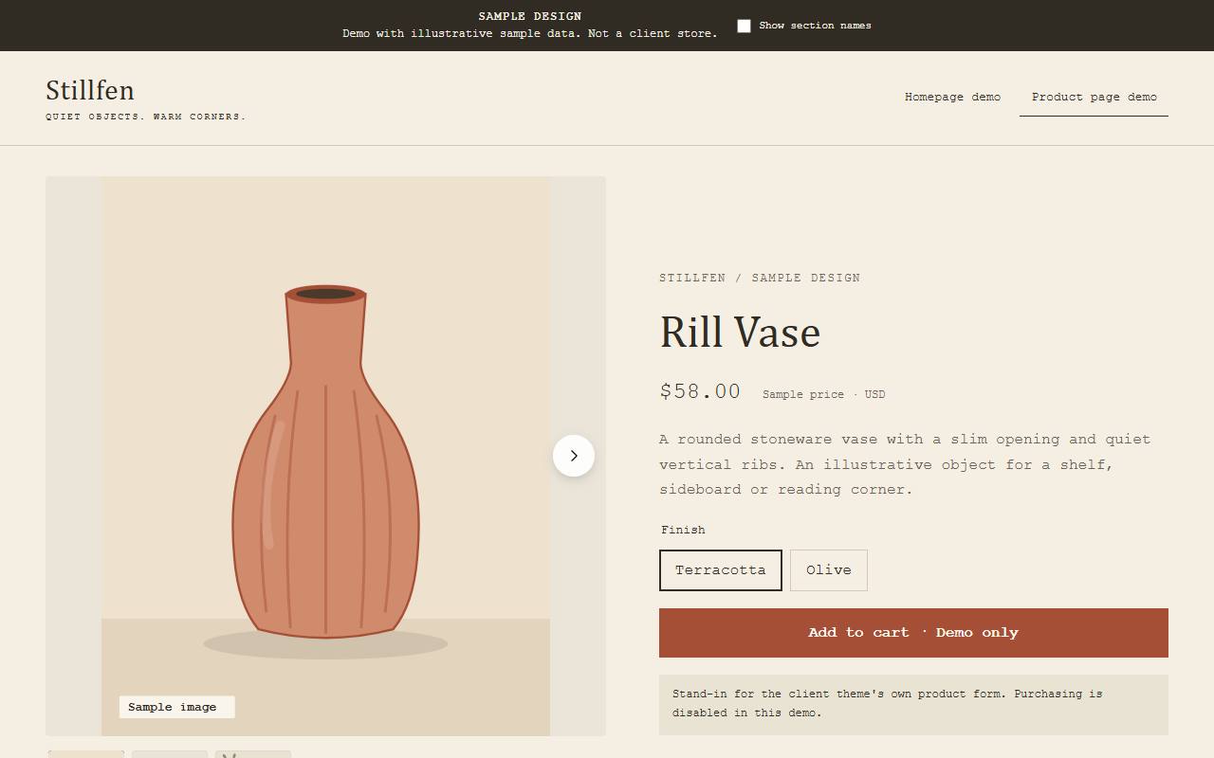Select the Terracotta finish option

tap(721, 570)
